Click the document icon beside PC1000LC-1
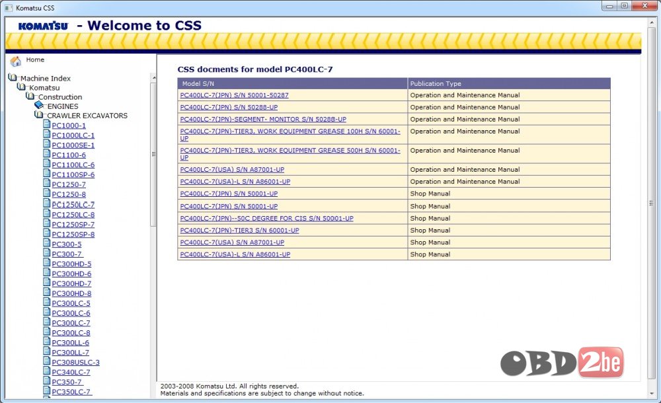 pos(47,133)
